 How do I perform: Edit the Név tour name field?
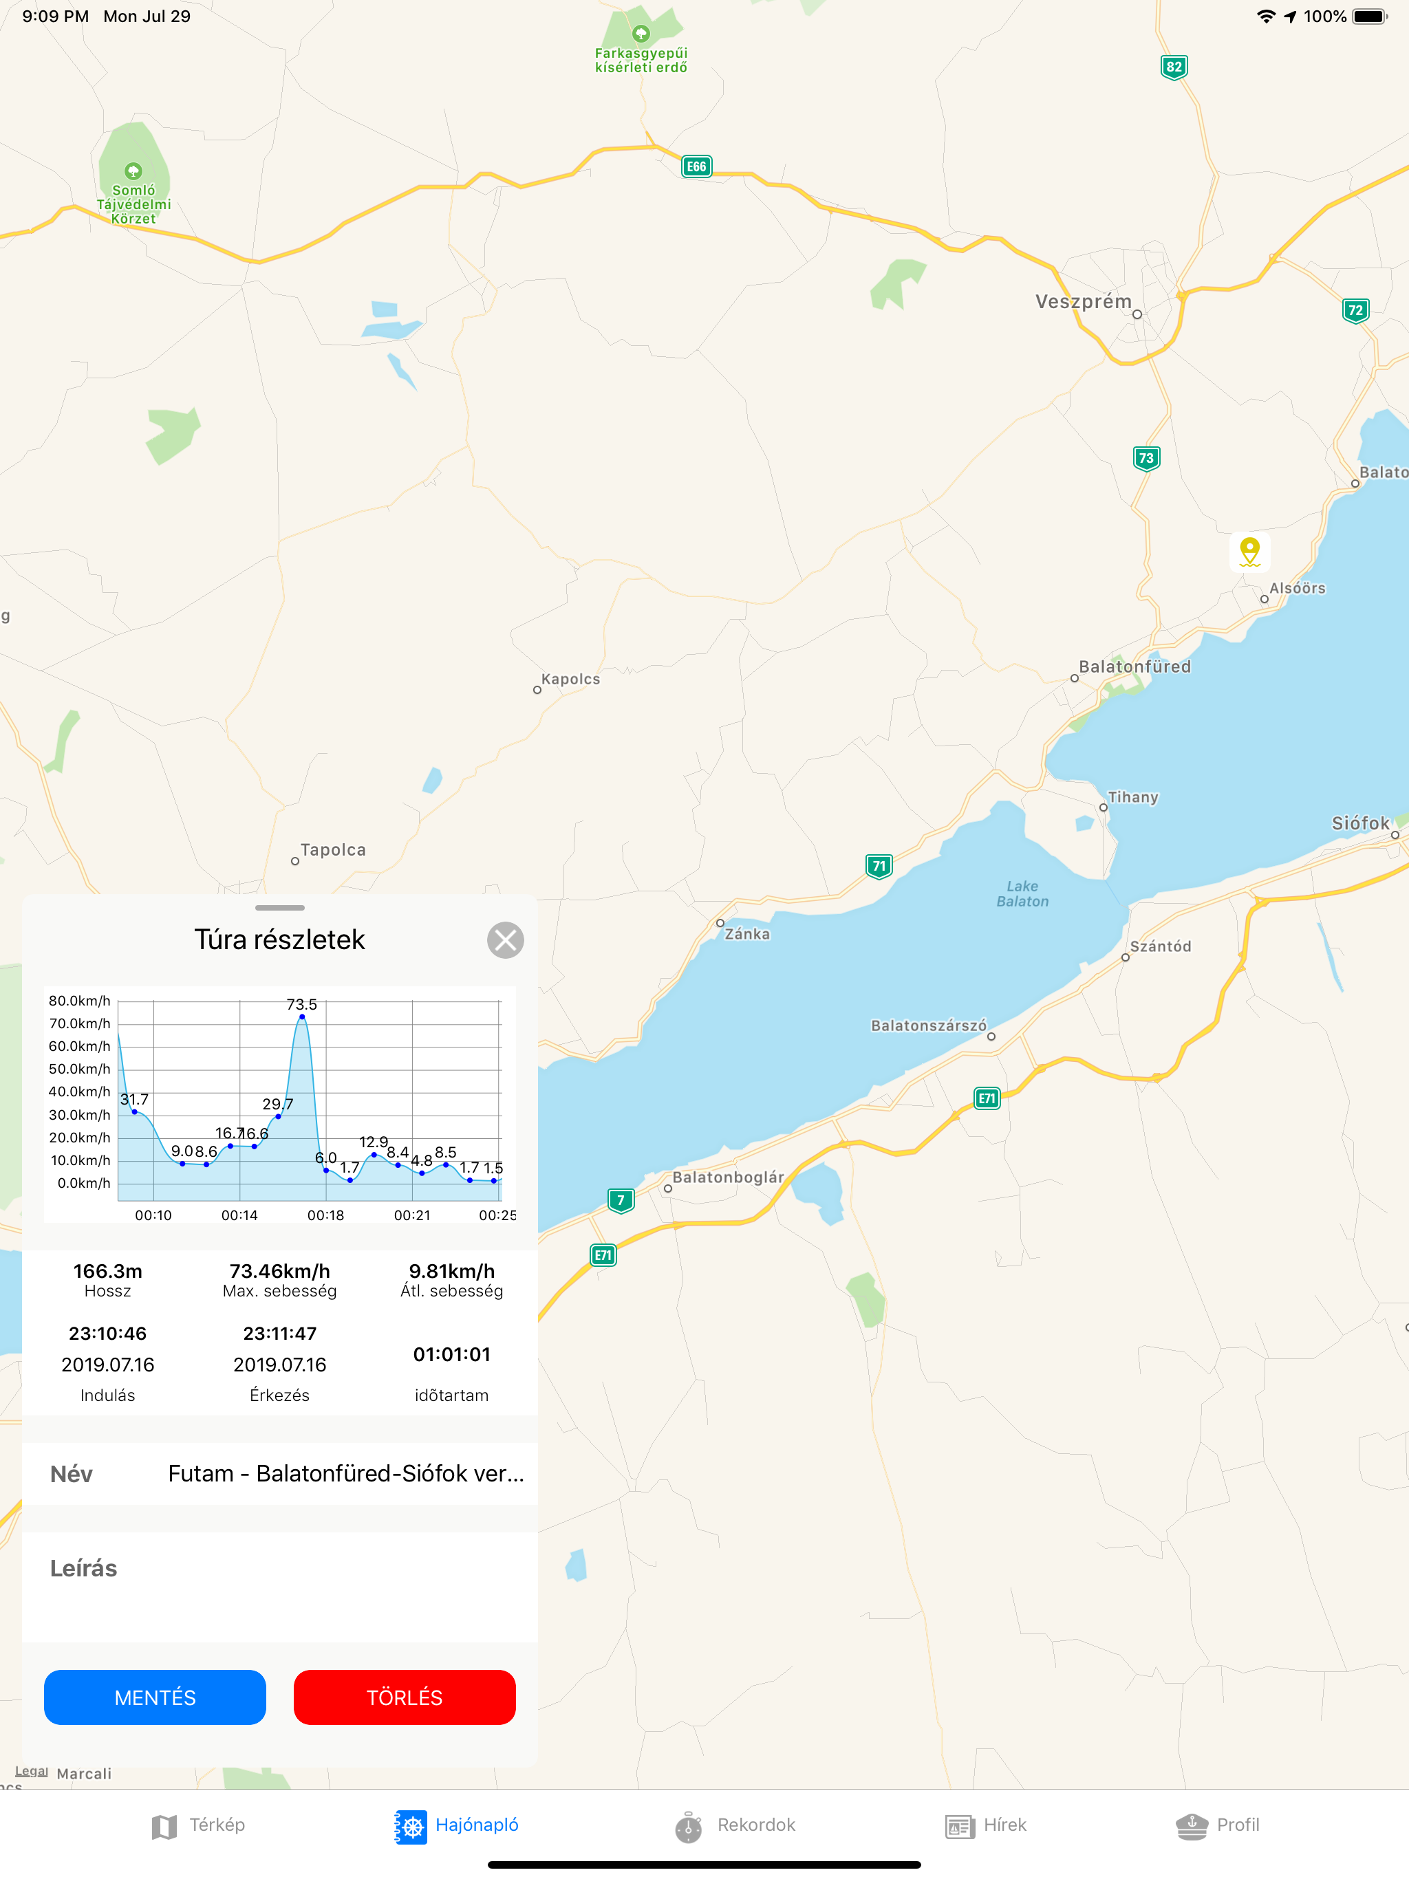click(x=345, y=1474)
